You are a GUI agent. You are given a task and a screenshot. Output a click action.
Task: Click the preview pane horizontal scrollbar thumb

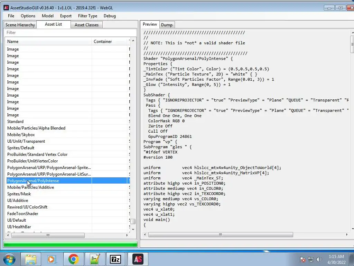click(x=221, y=235)
